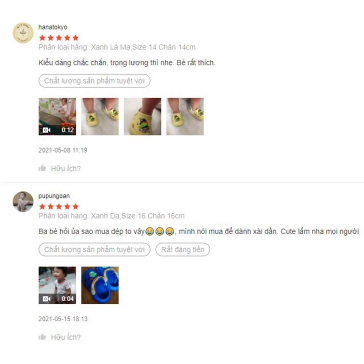
Task: Play the 0:04 review video
Action: (57, 285)
